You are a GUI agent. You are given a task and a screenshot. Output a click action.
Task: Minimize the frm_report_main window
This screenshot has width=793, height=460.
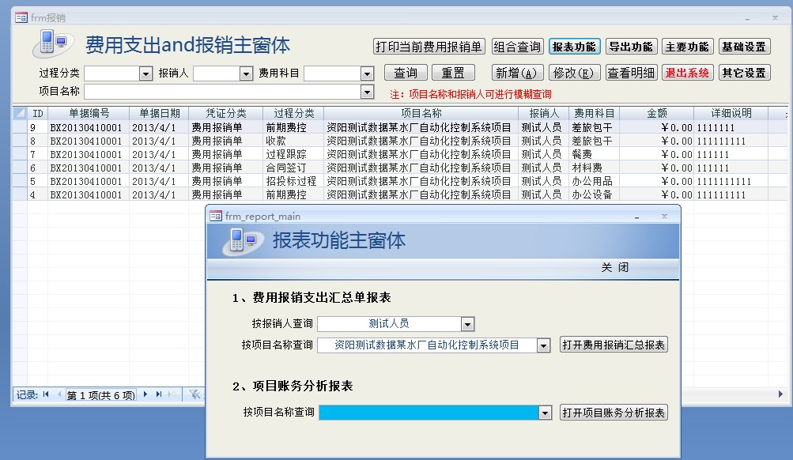pos(636,217)
